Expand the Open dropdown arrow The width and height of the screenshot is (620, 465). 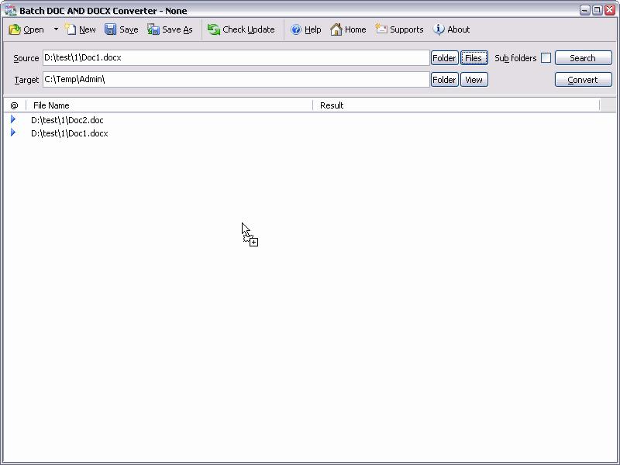[56, 29]
